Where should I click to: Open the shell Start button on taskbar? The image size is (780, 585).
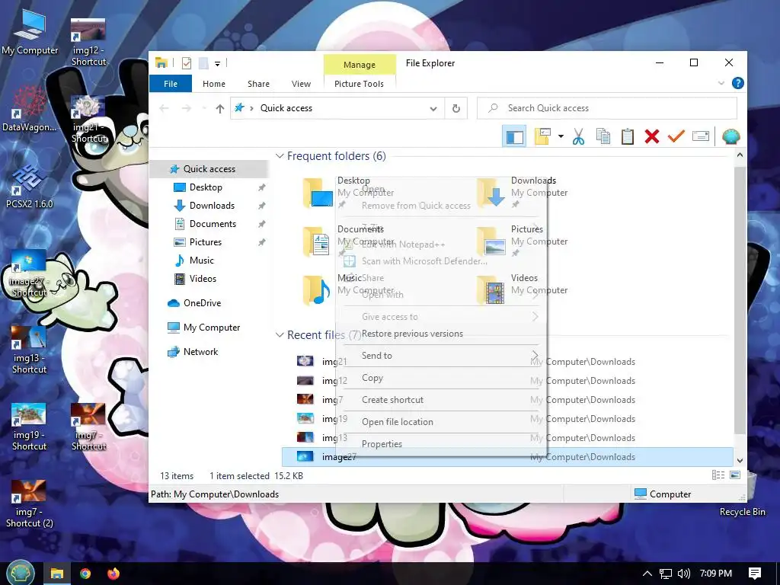coord(19,573)
